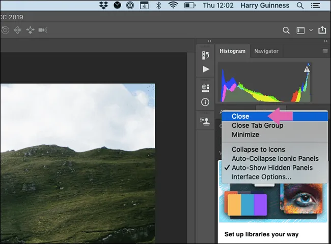Click the Photoshop search magnifier icon

pos(286,30)
